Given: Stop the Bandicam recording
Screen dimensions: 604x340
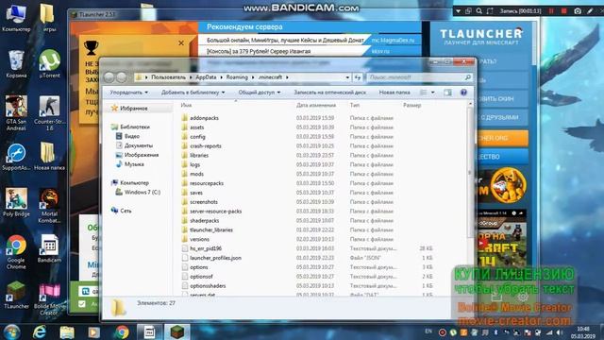Looking at the screenshot, I should pos(563,11).
